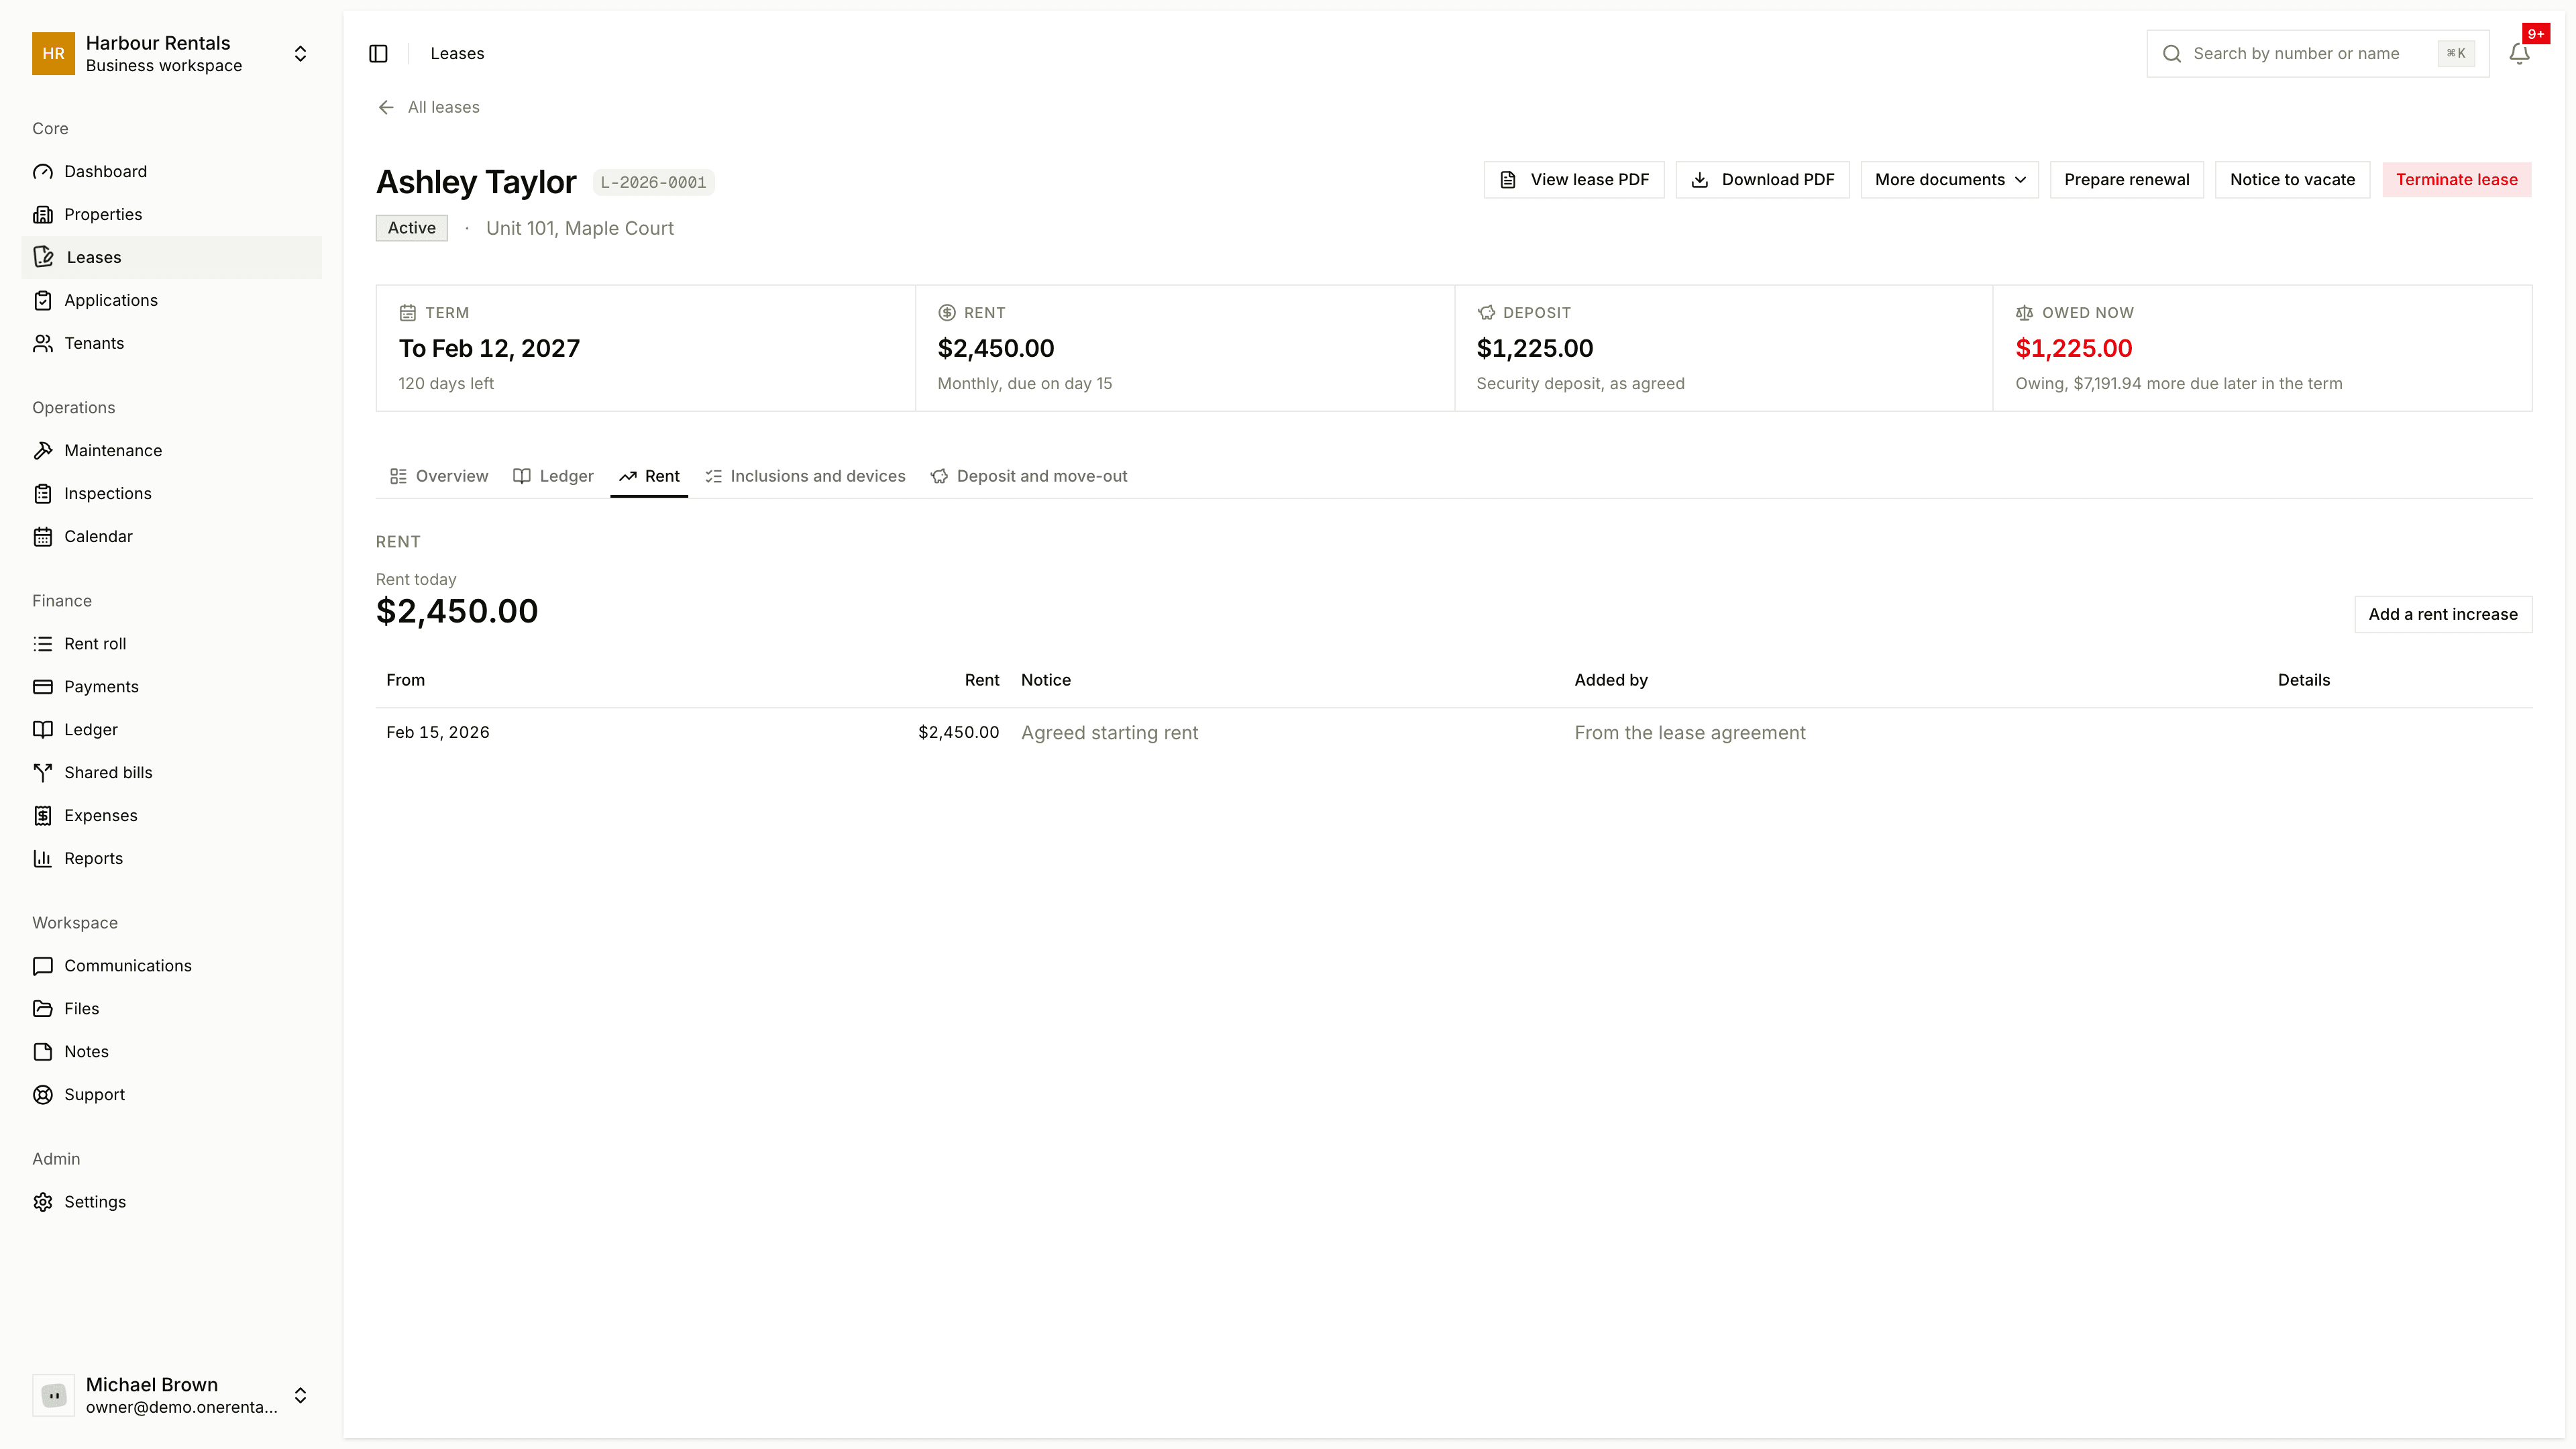This screenshot has height=1449, width=2576.
Task: Click the Expenses receipt icon
Action: (43, 816)
